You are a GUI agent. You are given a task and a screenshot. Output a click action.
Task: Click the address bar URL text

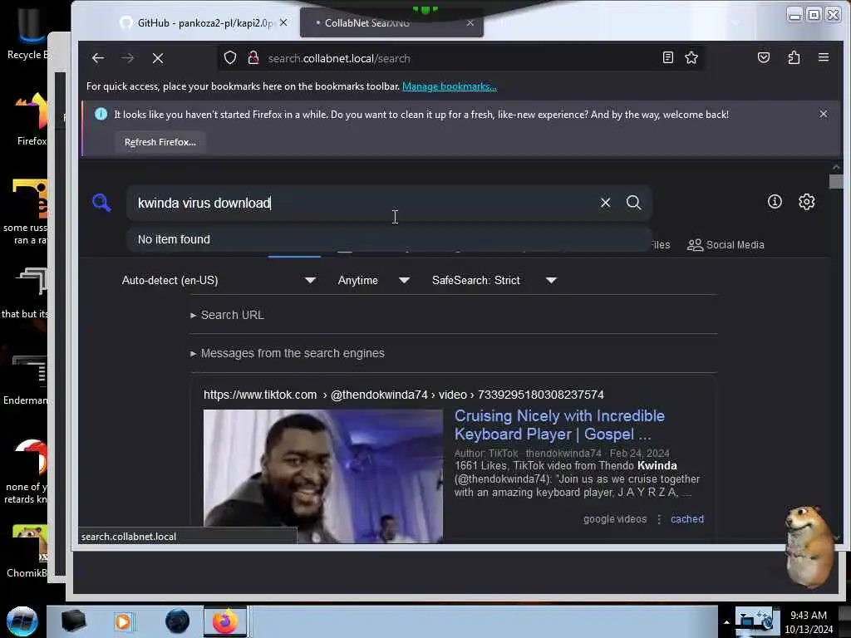339,59
